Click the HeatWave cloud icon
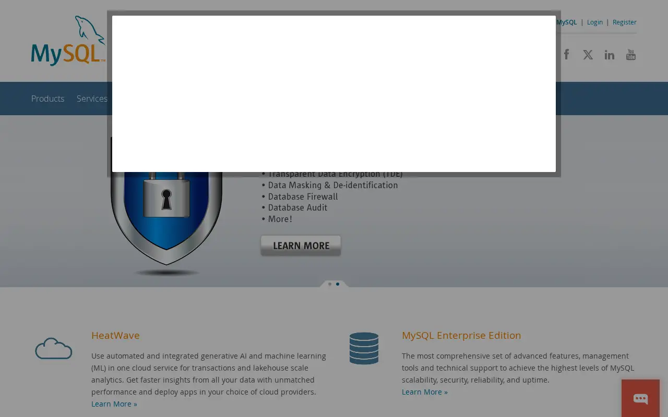The width and height of the screenshot is (668, 417). pyautogui.click(x=54, y=348)
